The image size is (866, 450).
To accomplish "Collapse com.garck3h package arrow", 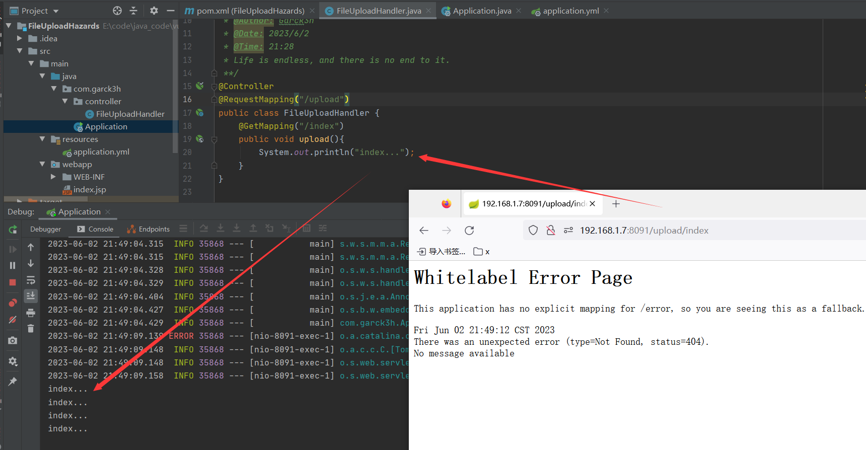I will tap(54, 89).
